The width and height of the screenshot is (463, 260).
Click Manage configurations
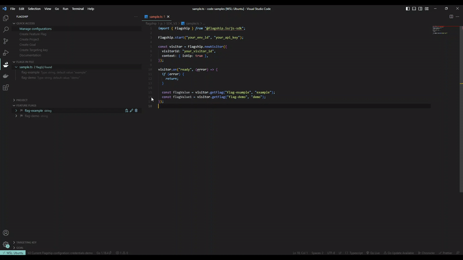pos(35,28)
